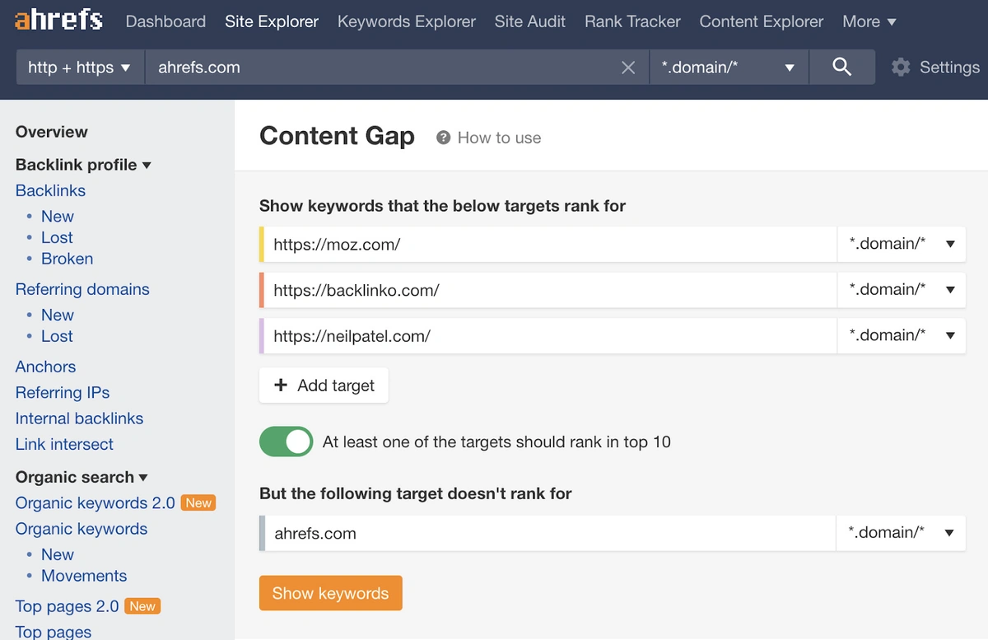Click the plus icon on Add target
This screenshot has height=640, width=988.
(x=281, y=385)
